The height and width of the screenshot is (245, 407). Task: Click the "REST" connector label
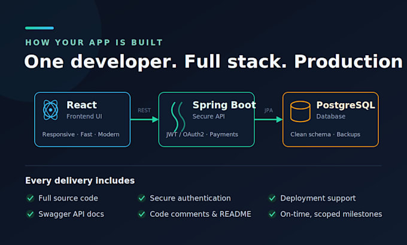144,110
